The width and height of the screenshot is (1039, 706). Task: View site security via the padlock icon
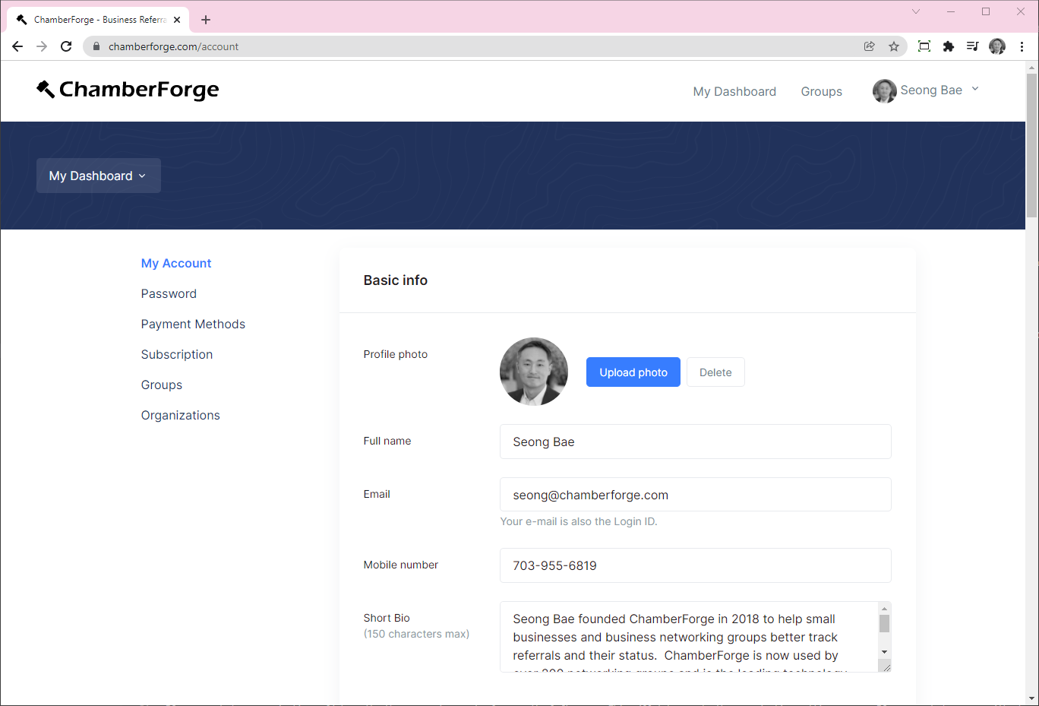96,46
